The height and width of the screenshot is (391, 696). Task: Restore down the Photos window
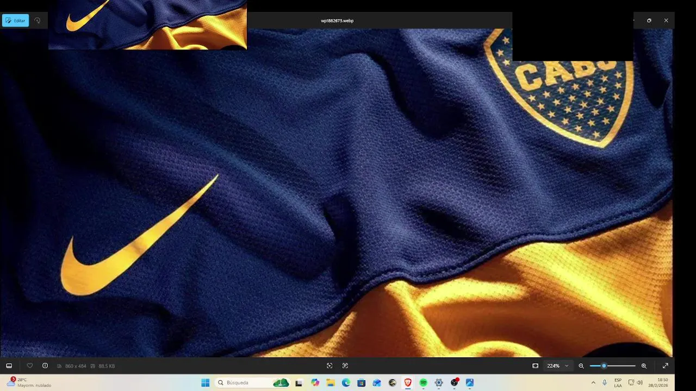(x=649, y=21)
